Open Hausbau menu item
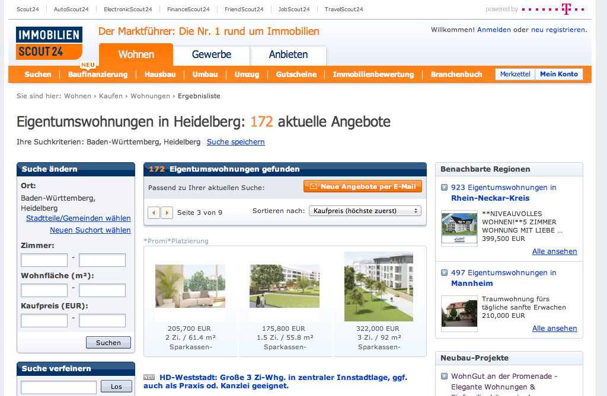This screenshot has width=607, height=396. [x=160, y=74]
